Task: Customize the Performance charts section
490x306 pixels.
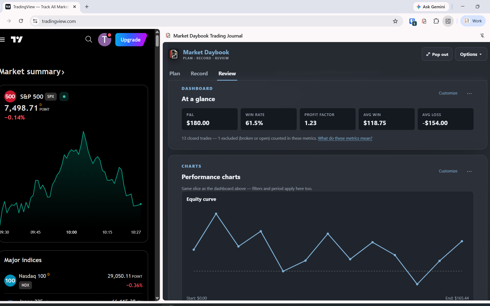Action: point(448,171)
